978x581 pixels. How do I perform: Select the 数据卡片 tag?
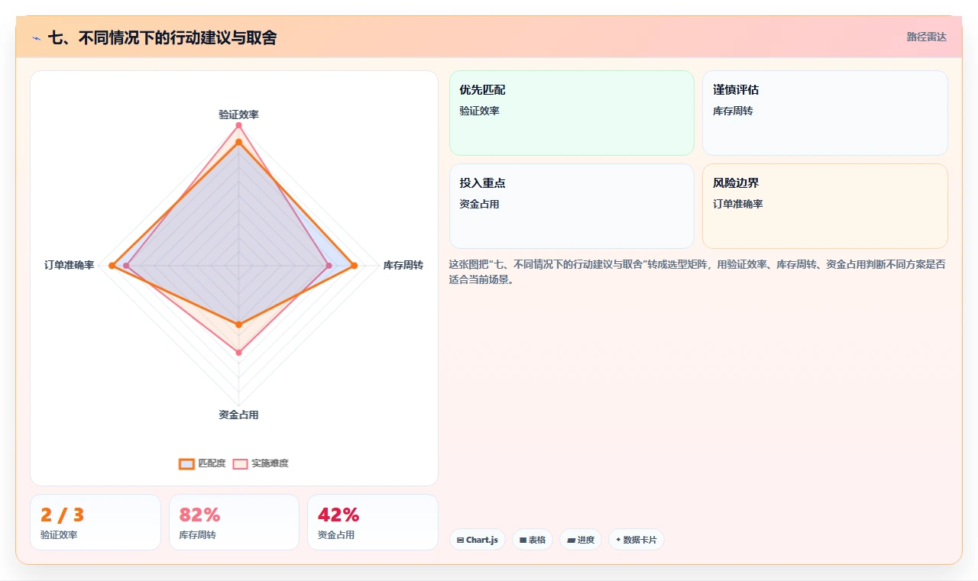pyautogui.click(x=636, y=540)
